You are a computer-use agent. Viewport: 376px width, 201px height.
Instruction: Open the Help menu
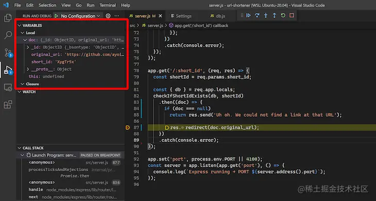click(125, 5)
